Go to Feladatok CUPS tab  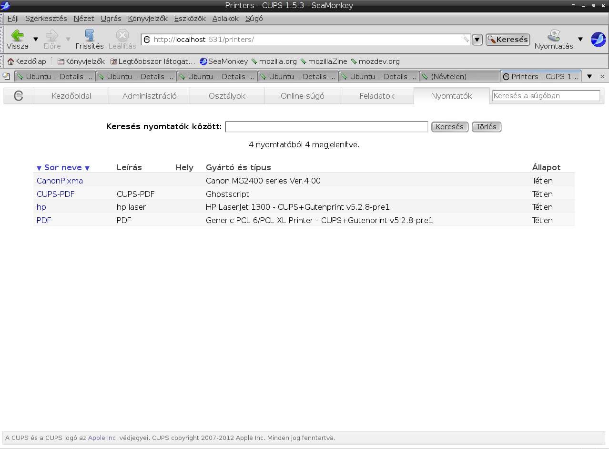pos(377,96)
